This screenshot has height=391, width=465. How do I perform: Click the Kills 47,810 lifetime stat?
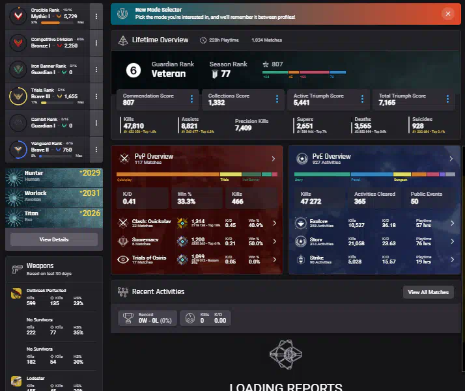tap(139, 125)
